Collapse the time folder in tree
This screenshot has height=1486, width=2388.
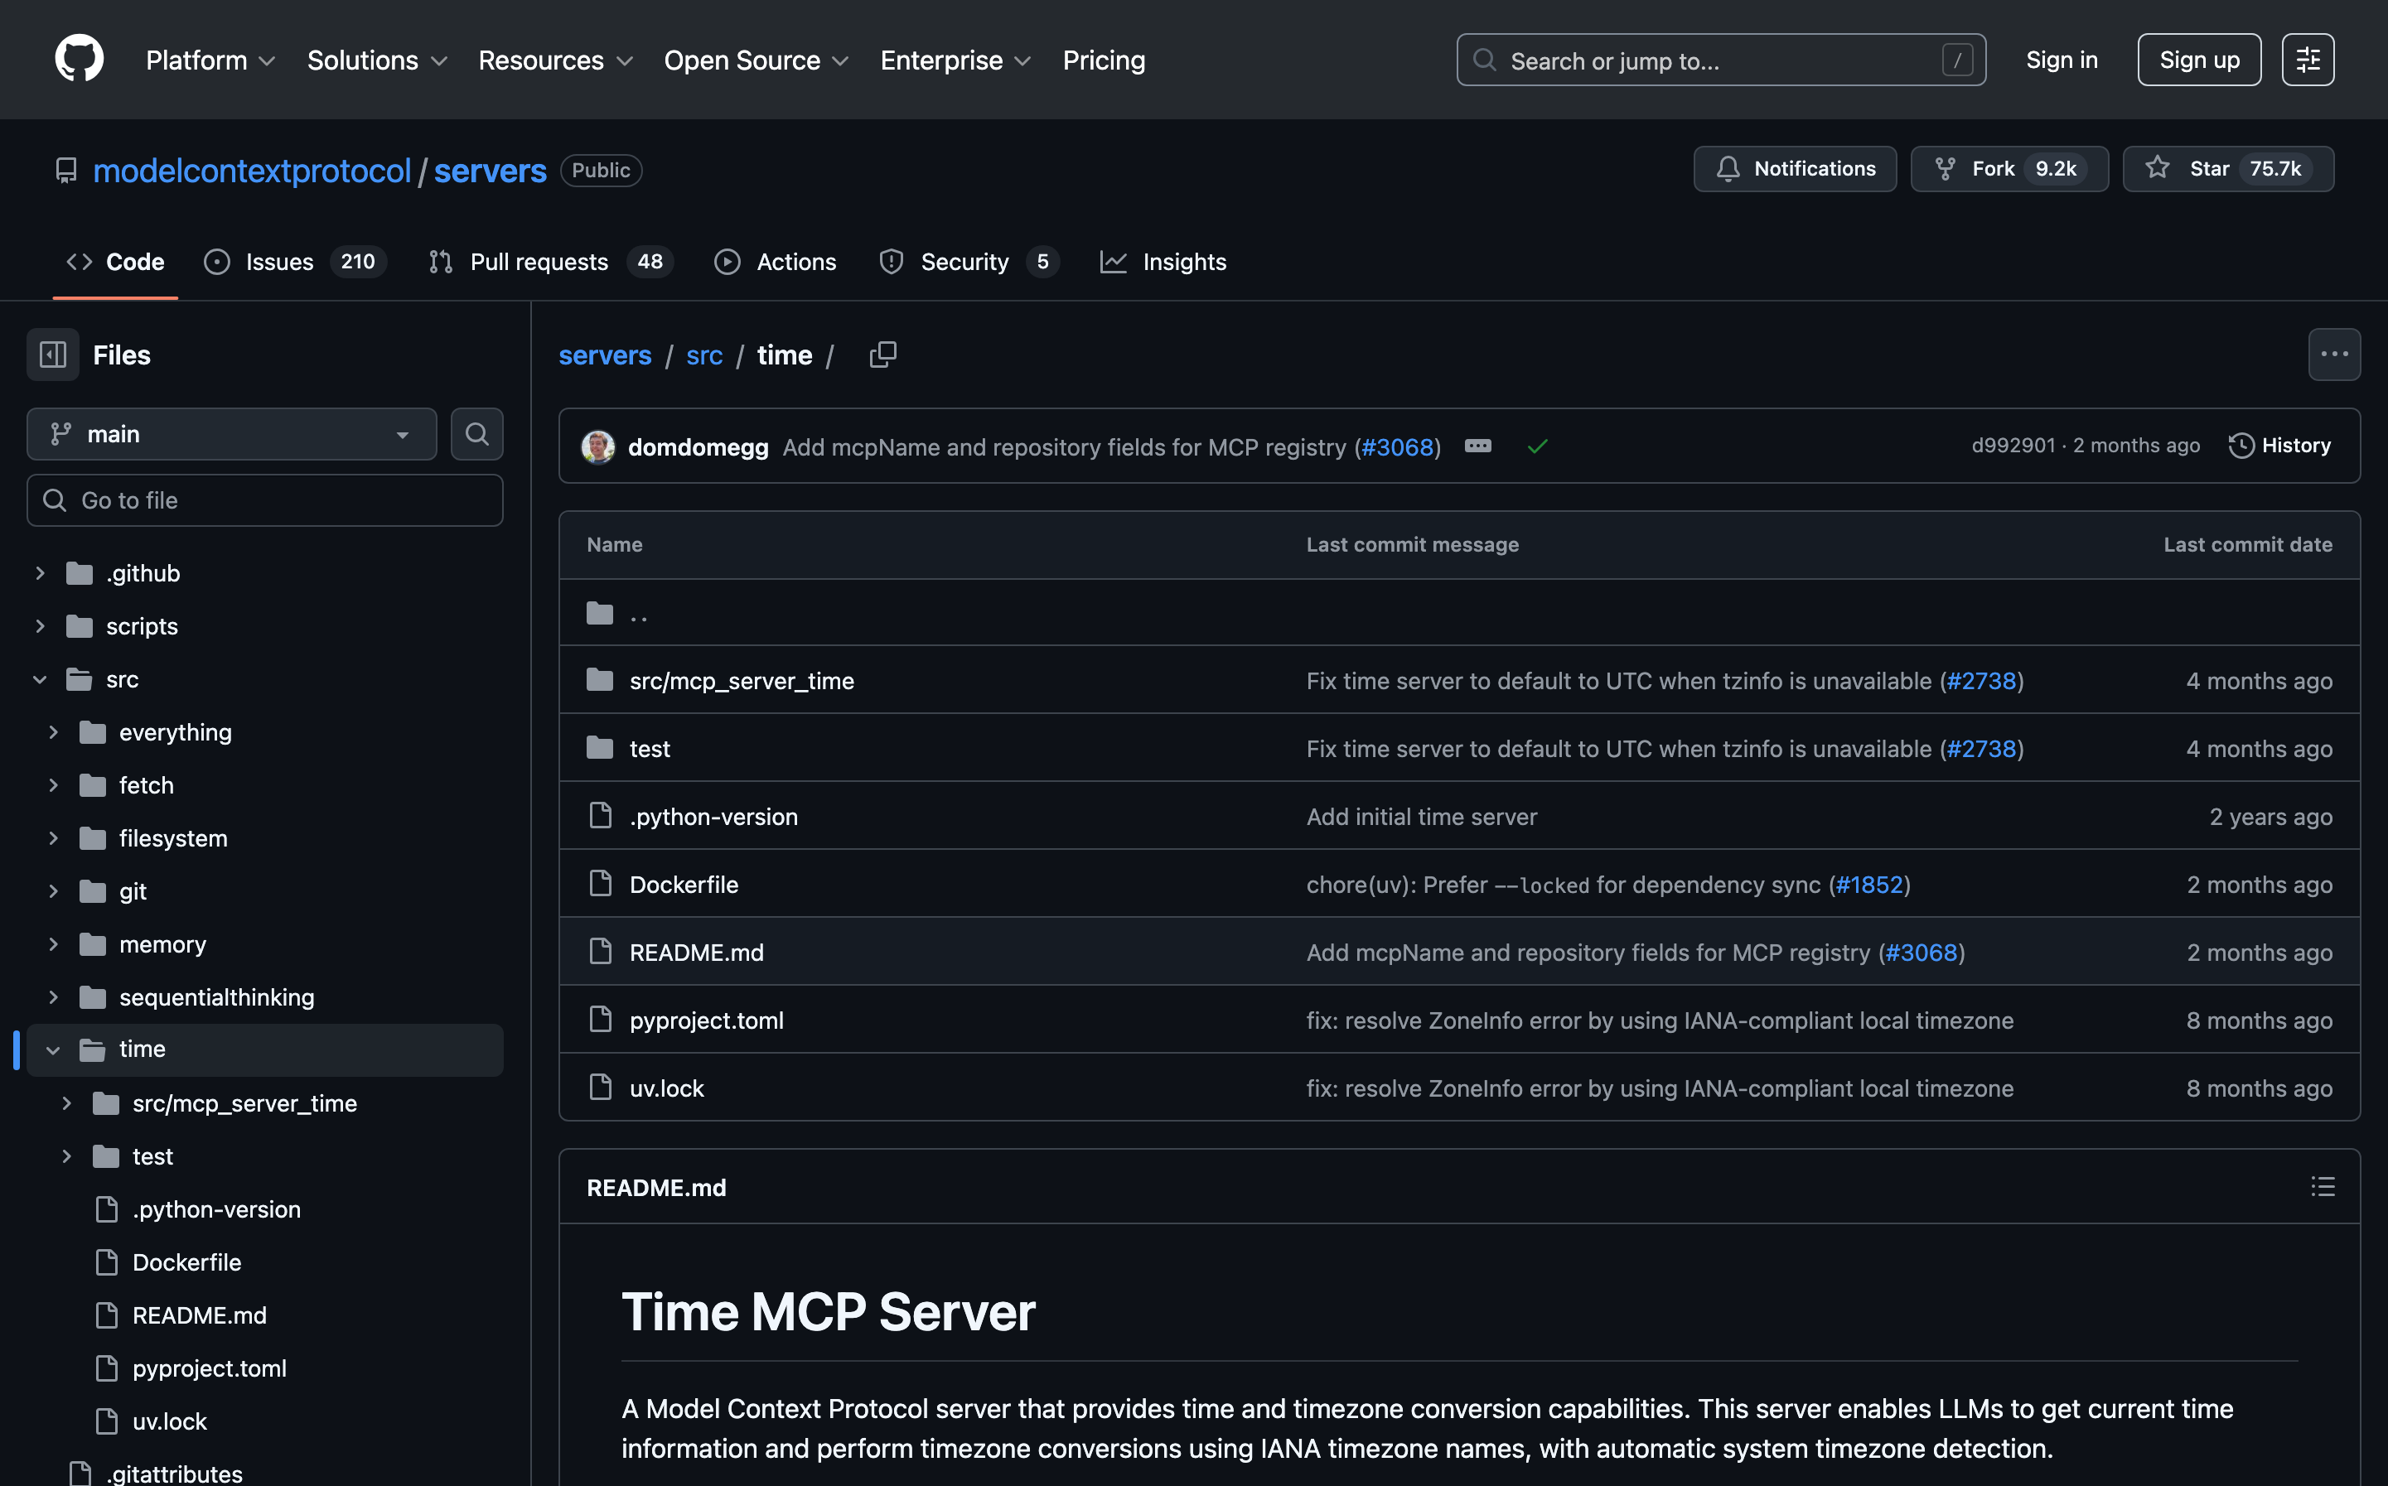click(x=53, y=1050)
